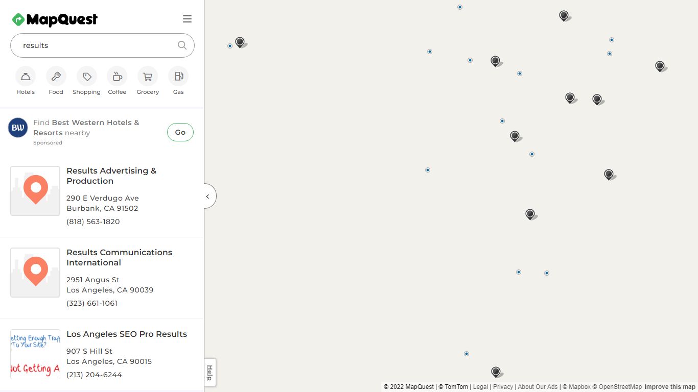
Task: Select the Food category icon
Action: [56, 77]
